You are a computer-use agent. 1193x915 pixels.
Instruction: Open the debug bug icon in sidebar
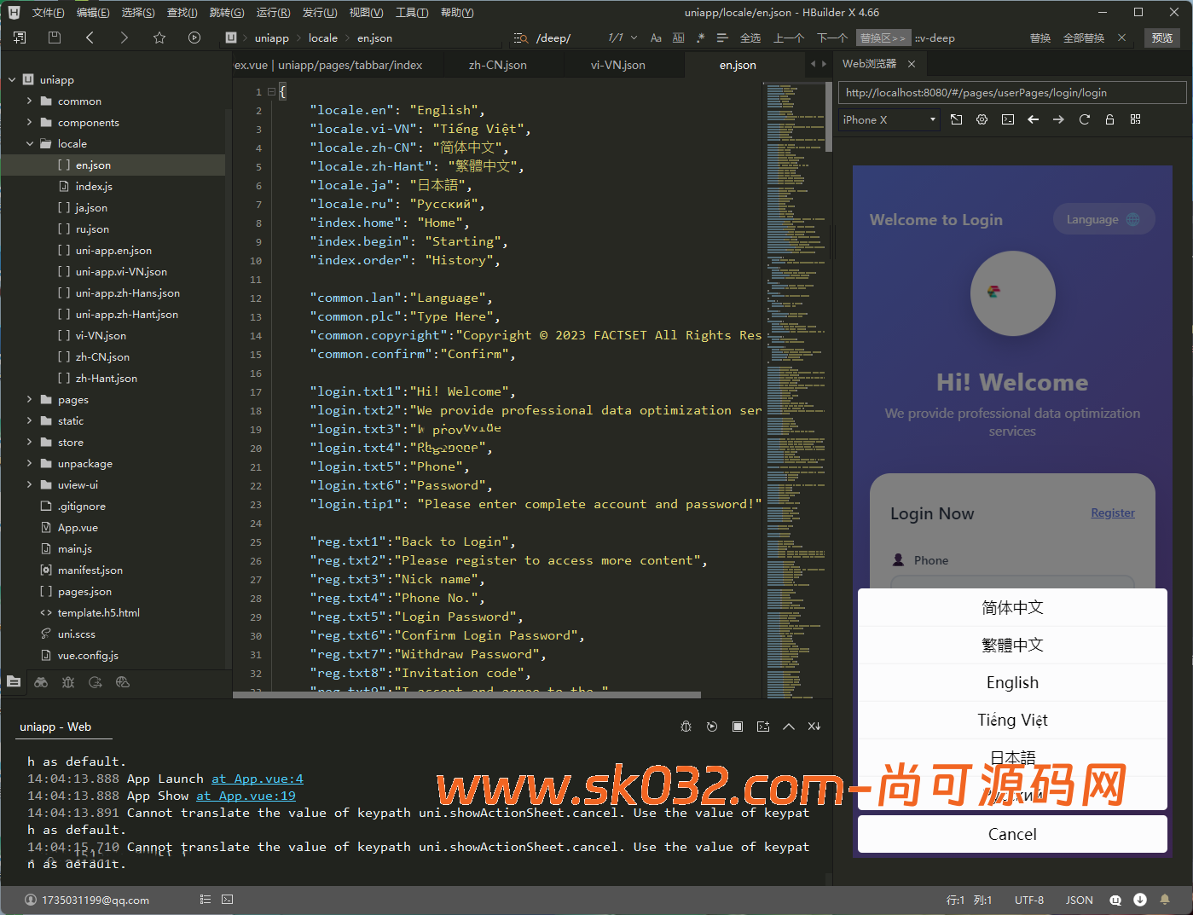click(x=68, y=682)
